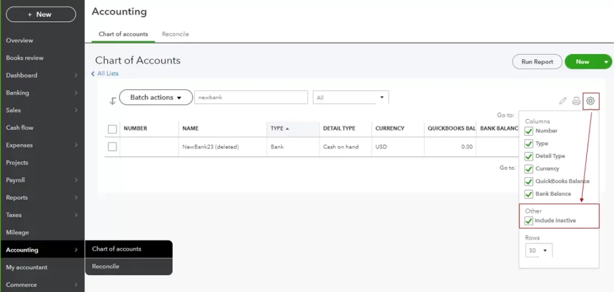Toggle the Detail Type column checkbox
Screen dimensions: 614x292
[x=529, y=156]
